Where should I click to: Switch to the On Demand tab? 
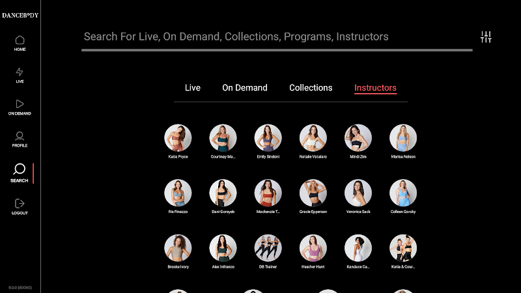click(245, 88)
